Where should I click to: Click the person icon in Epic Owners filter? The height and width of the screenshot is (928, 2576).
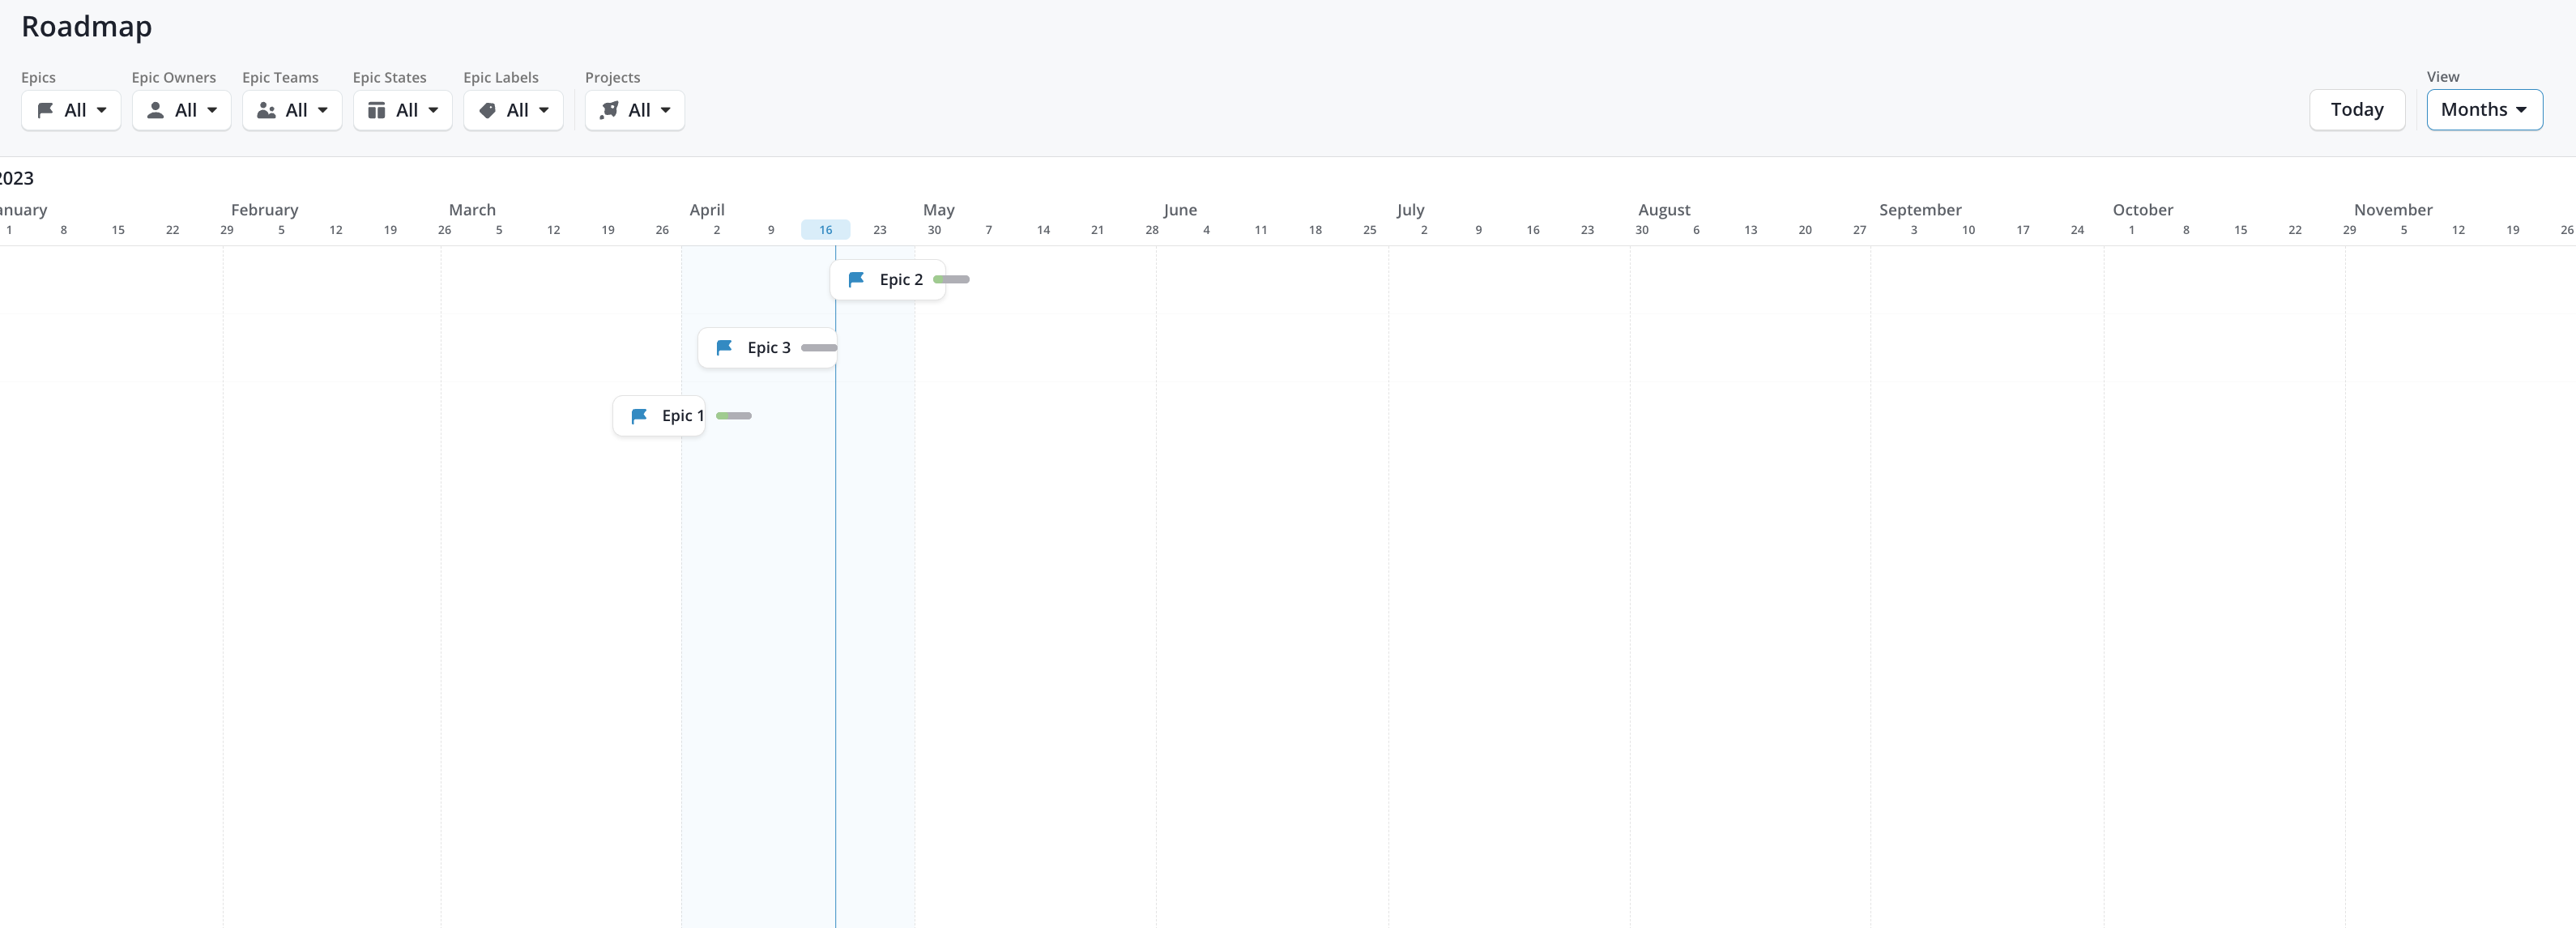pos(155,110)
